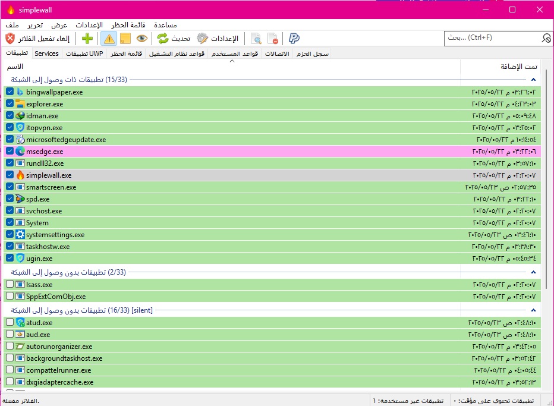The height and width of the screenshot is (406, 554).
Task: Click the explorer.exe folder icon
Action: pos(20,104)
